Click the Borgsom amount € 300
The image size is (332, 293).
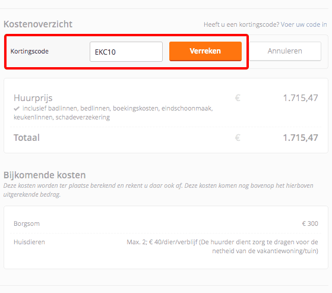pyautogui.click(x=310, y=223)
